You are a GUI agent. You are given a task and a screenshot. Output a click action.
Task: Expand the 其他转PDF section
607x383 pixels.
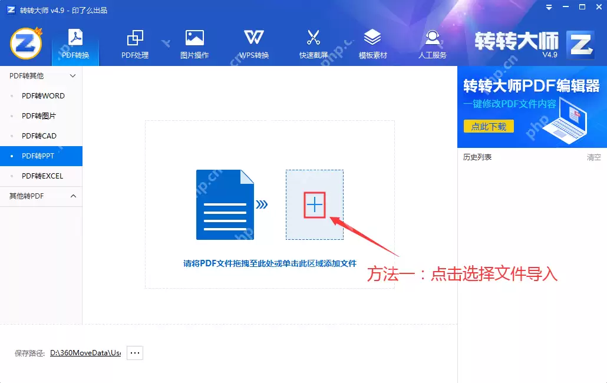73,196
